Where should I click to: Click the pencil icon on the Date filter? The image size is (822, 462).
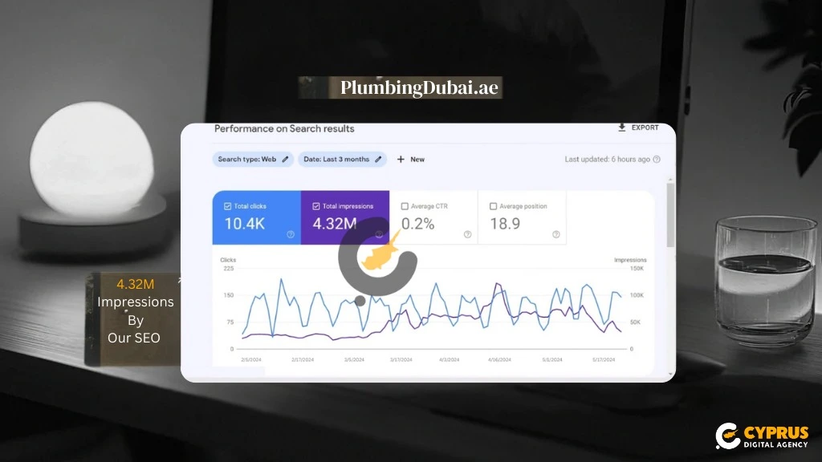[x=377, y=160]
